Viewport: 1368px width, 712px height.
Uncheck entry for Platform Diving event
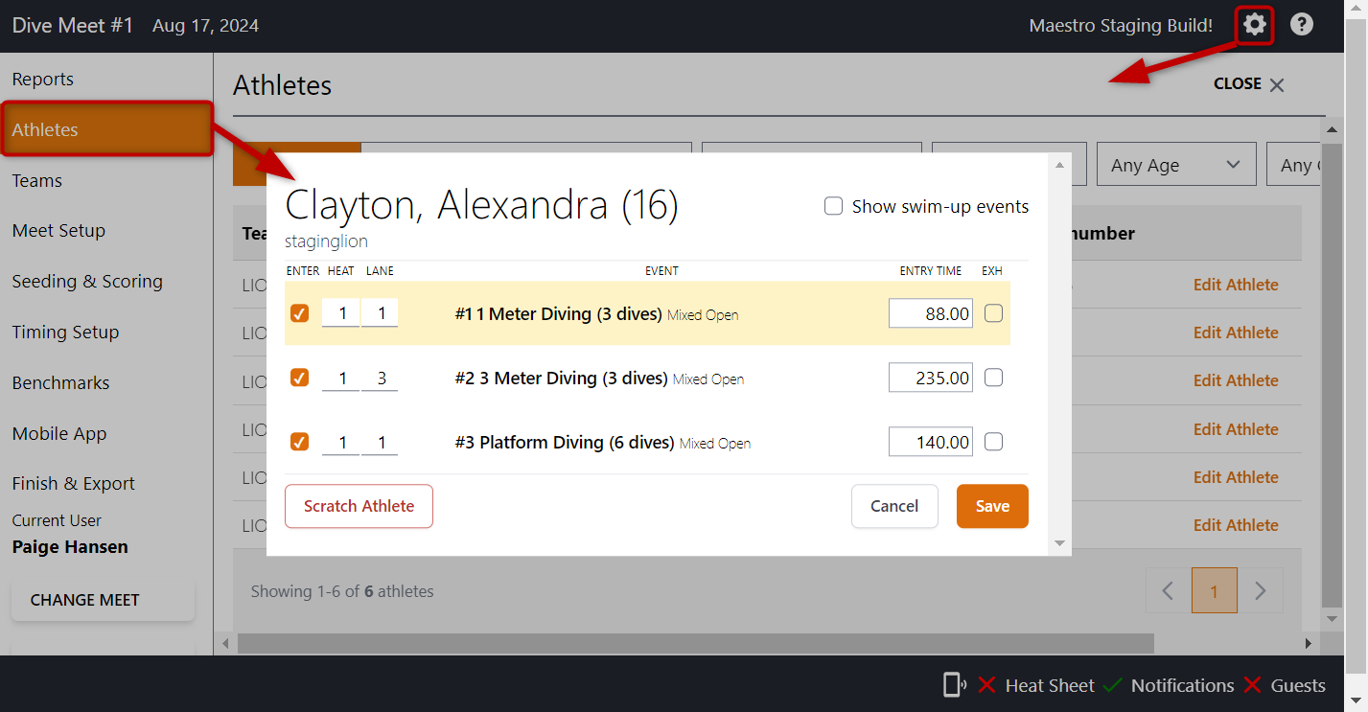(300, 442)
